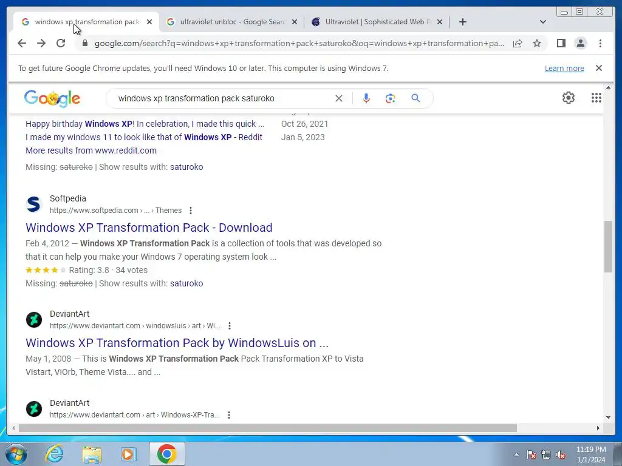
Task: Submit search with magnifier icon
Action: click(415, 98)
